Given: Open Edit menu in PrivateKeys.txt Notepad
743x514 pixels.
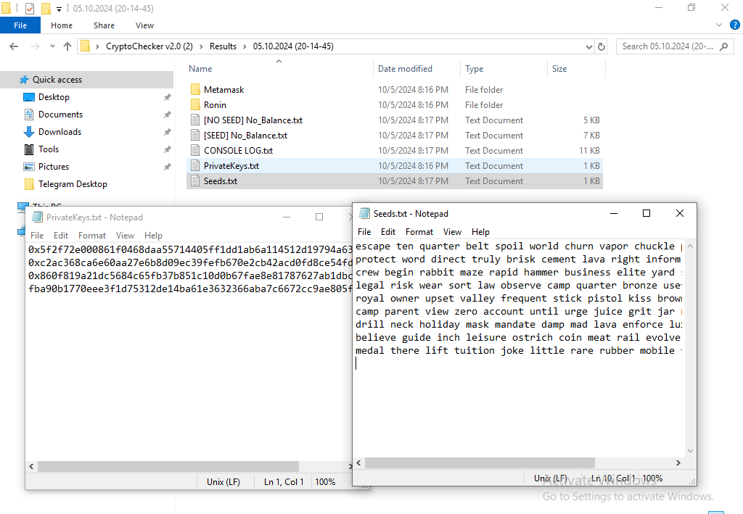Looking at the screenshot, I should point(61,236).
